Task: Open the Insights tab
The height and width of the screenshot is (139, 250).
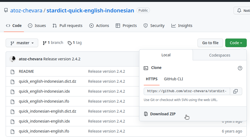Action: (182, 26)
